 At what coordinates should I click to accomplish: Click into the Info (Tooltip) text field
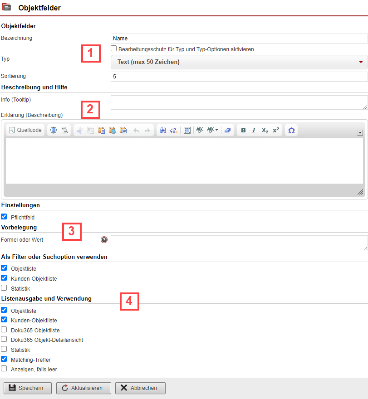pyautogui.click(x=239, y=102)
